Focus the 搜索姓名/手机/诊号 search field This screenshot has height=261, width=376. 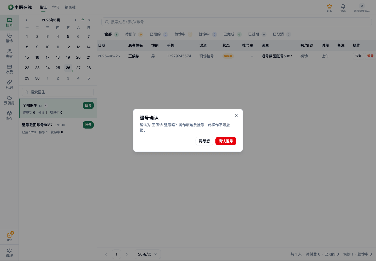[237, 22]
